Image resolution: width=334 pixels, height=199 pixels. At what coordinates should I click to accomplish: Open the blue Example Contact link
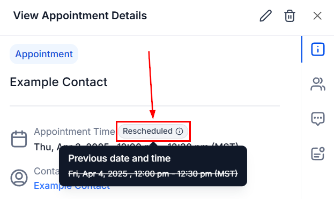click(x=72, y=186)
